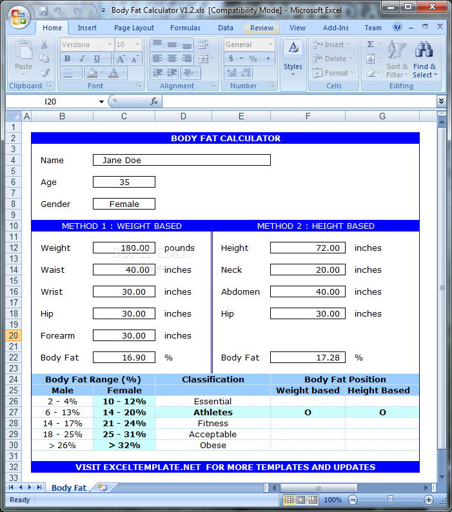Click the Insert Worksheet tab icon
This screenshot has width=452, height=512.
pyautogui.click(x=102, y=488)
